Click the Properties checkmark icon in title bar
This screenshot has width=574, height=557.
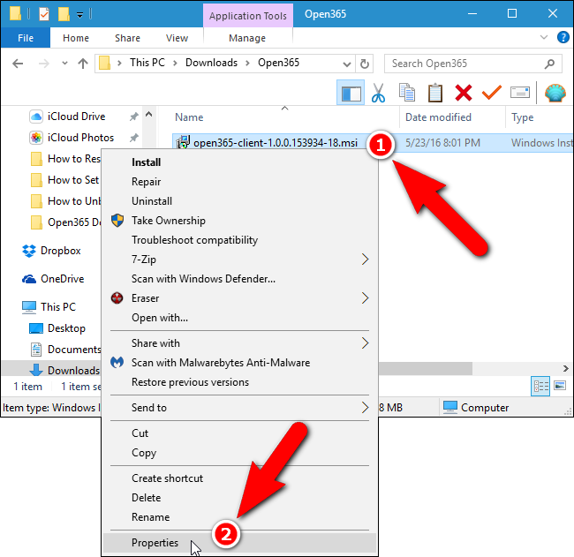(44, 14)
